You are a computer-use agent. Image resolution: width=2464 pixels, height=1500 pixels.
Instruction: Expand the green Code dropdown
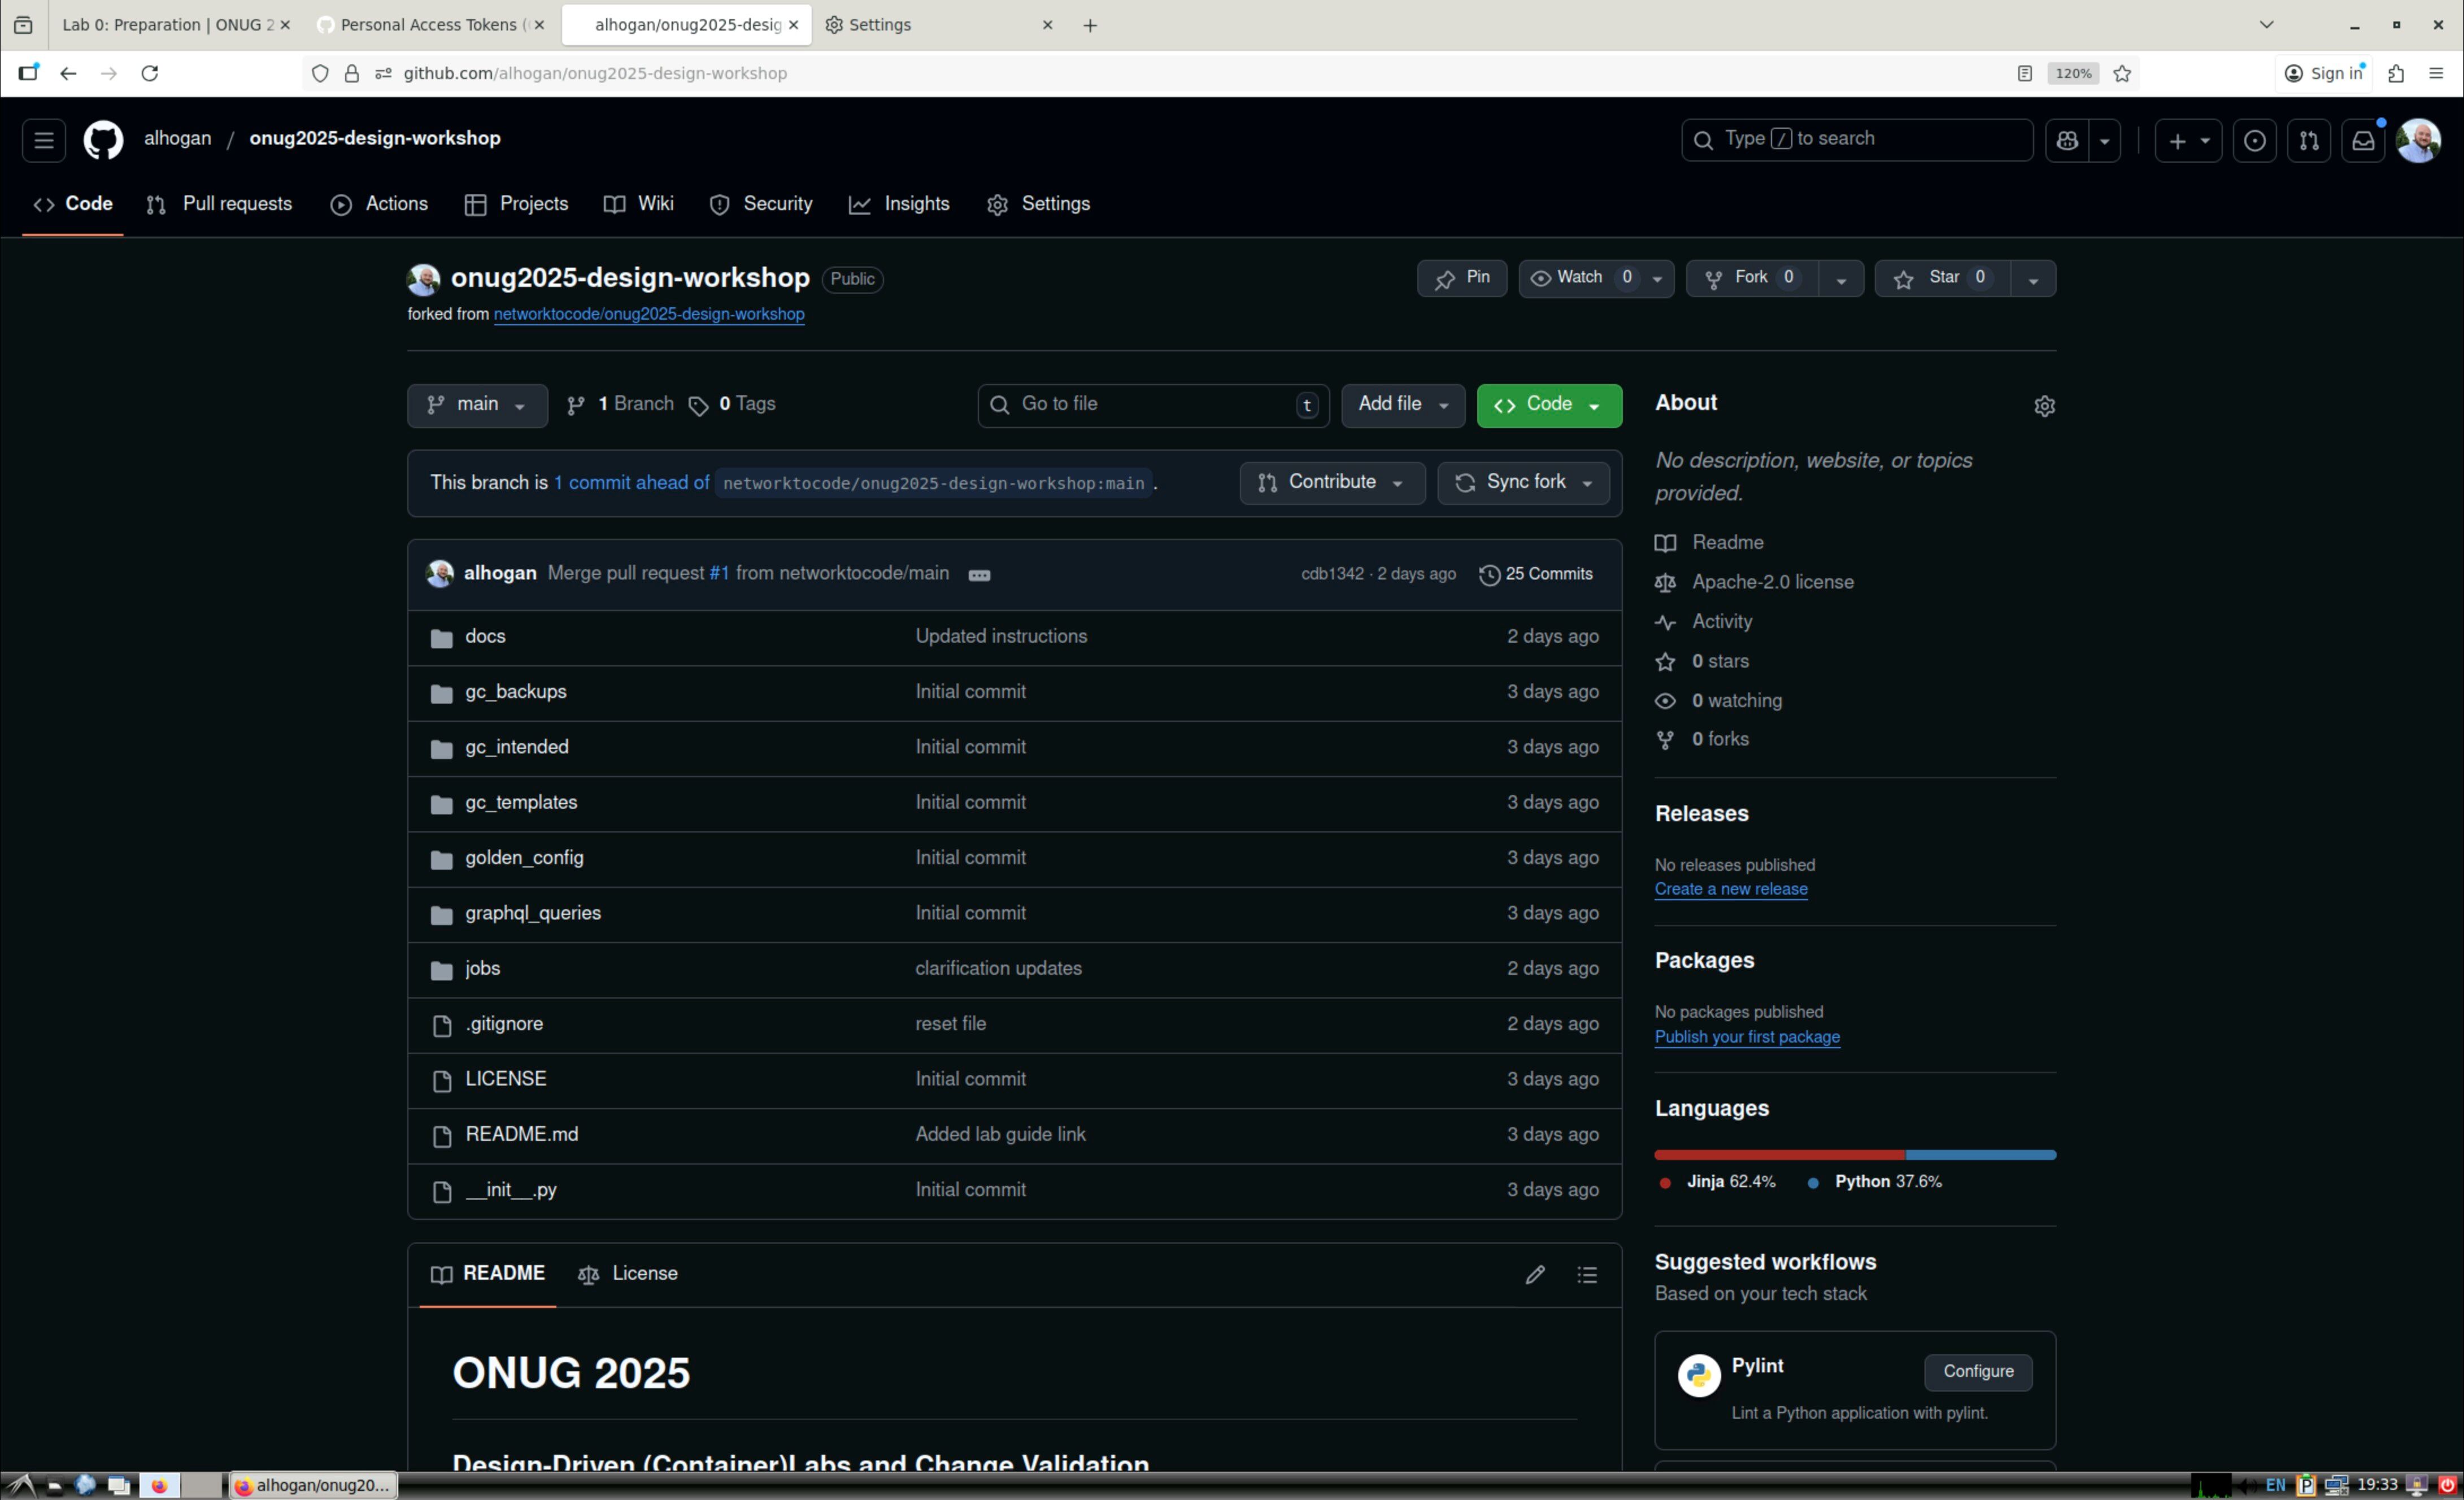click(x=1548, y=405)
